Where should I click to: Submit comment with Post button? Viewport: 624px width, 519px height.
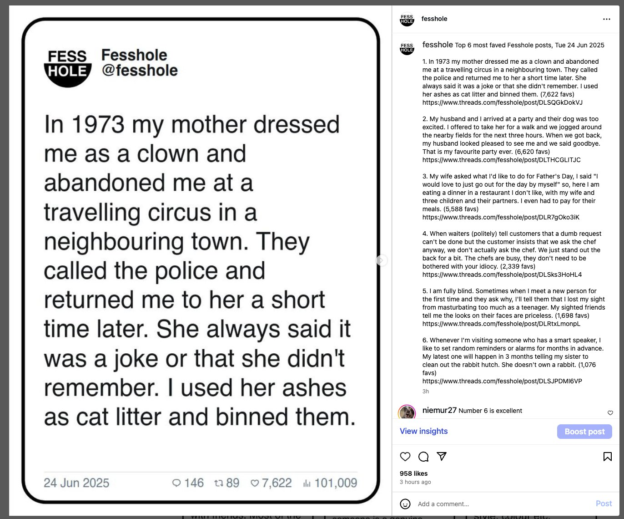(604, 504)
